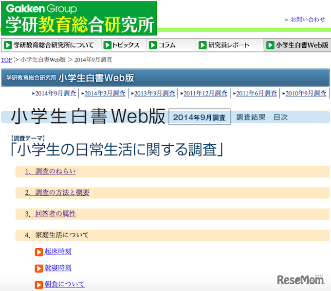This screenshot has width=331, height=291.
Task: Open the 2013年3月調査 survey link
Action: coord(154,93)
